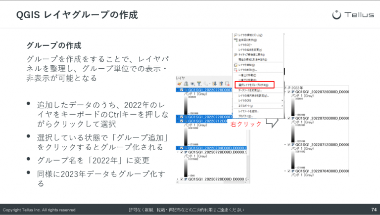Click raster icon of GC1SG1_20230720 layer

tap(186, 179)
